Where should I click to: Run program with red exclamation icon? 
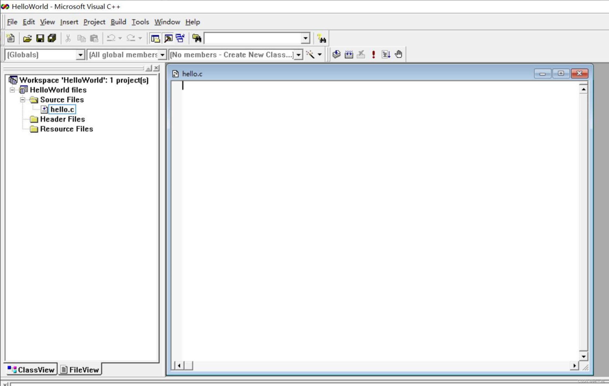pos(373,54)
